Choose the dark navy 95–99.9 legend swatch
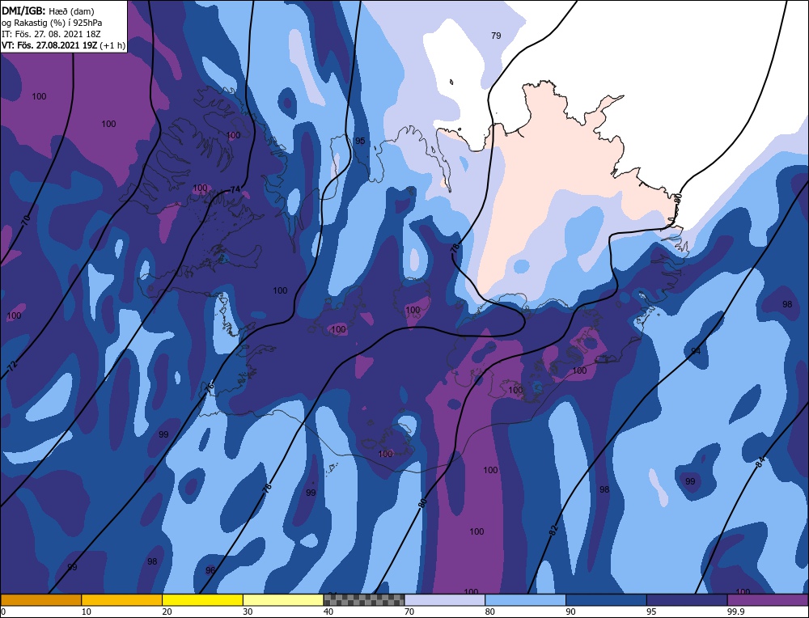 coord(687,600)
